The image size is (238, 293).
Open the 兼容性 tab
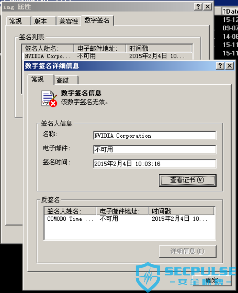coord(68,21)
